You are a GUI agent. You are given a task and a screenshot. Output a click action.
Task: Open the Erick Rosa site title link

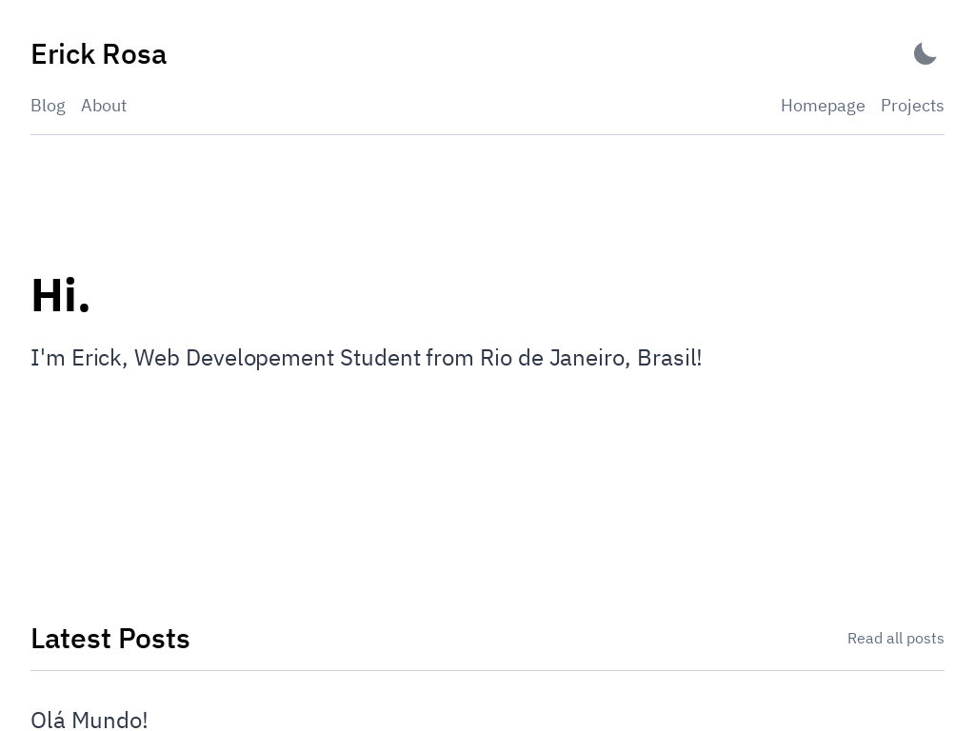[99, 54]
